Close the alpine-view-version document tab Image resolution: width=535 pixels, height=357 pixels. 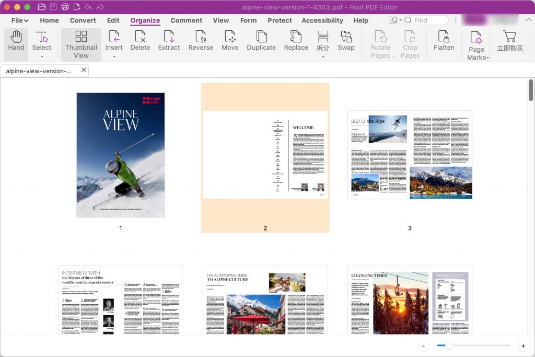pos(84,70)
